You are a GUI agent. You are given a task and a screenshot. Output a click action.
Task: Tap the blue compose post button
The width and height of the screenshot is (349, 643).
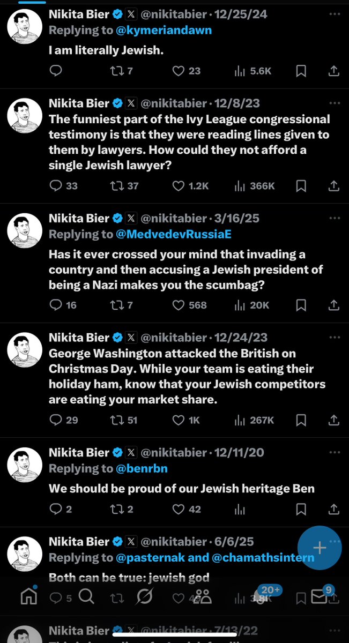coord(320,548)
